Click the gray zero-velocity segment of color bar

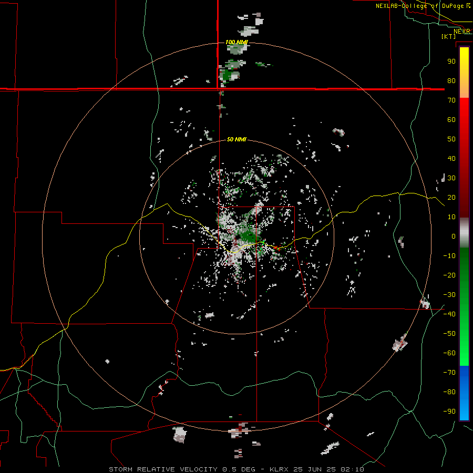pos(464,233)
